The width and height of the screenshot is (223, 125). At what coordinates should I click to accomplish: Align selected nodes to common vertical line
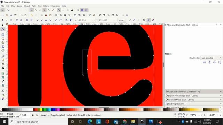(209, 62)
